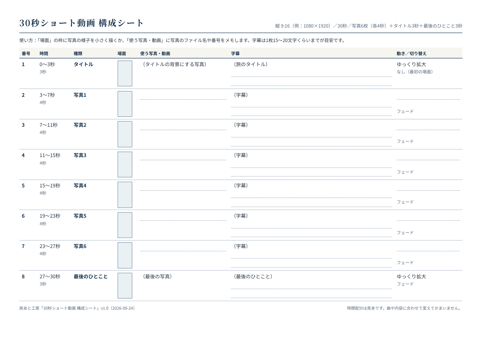The width and height of the screenshot is (482, 341).
Task: Click the 時間 column header
Action: (x=44, y=53)
